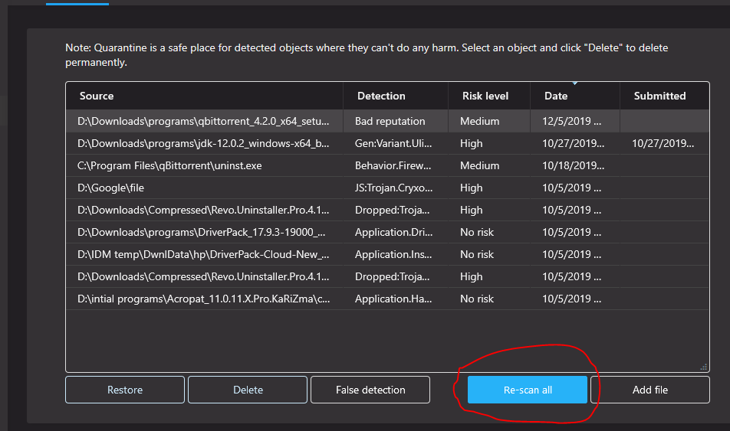This screenshot has width=730, height=431.
Task: Open the Add file dialog
Action: pyautogui.click(x=649, y=390)
